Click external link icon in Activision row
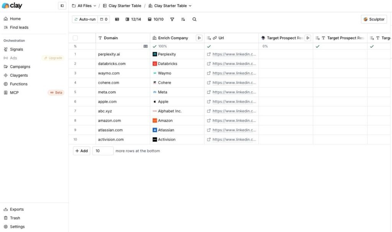The width and height of the screenshot is (392, 232). [209, 139]
